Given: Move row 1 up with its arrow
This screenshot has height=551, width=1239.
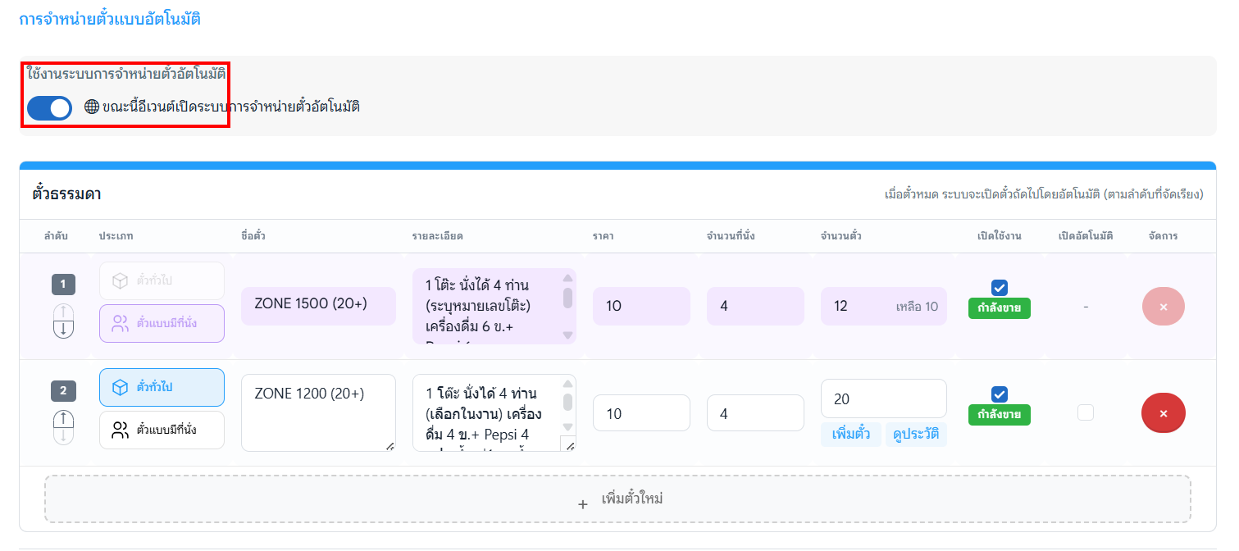Looking at the screenshot, I should click(63, 312).
